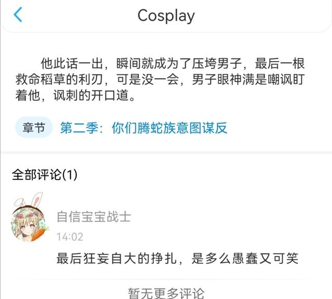332x299 pixels.
Task: Click the carrot badge on avatar
Action: (x=39, y=234)
